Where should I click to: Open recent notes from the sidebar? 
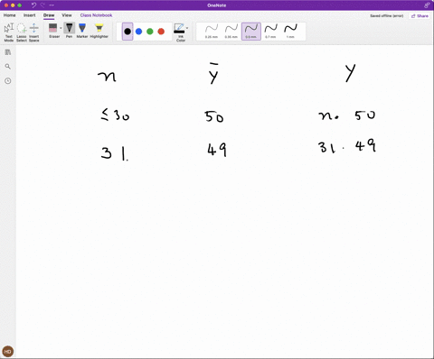tap(8, 81)
